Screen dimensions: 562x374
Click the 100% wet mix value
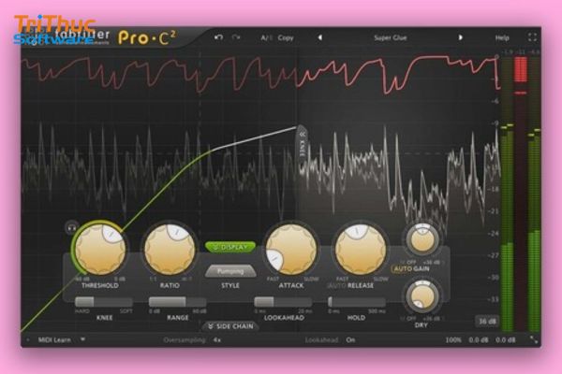pos(453,340)
